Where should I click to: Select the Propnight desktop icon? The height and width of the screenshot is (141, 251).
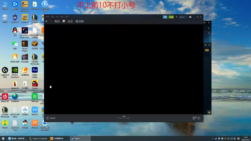[x=25, y=58]
